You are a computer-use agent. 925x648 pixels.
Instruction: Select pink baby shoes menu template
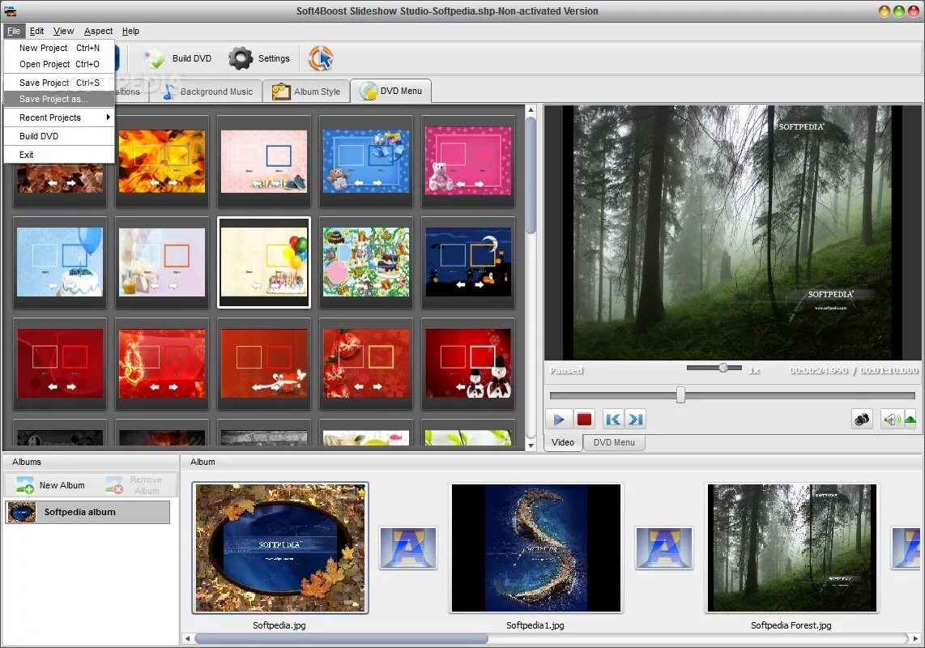pos(264,161)
